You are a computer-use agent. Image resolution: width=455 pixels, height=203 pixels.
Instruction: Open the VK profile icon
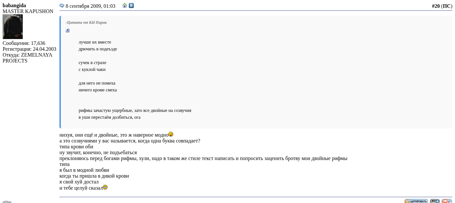pos(131,6)
